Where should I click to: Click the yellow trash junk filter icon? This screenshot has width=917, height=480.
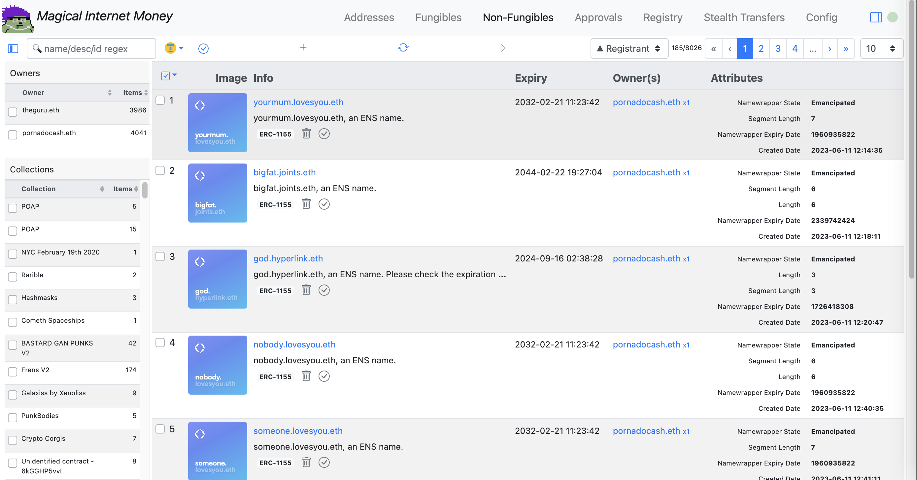point(170,48)
